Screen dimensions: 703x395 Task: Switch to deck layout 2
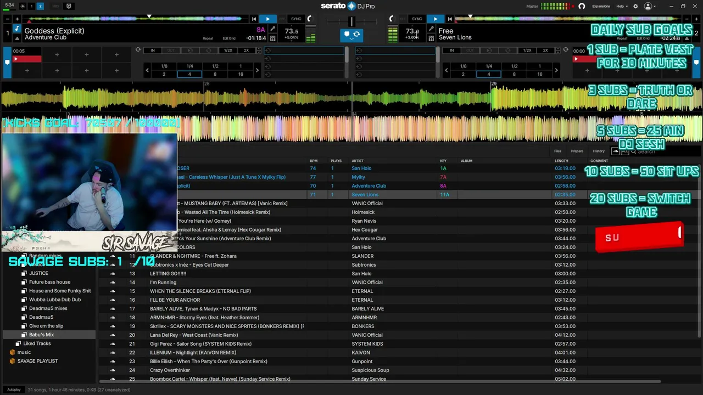(x=40, y=6)
